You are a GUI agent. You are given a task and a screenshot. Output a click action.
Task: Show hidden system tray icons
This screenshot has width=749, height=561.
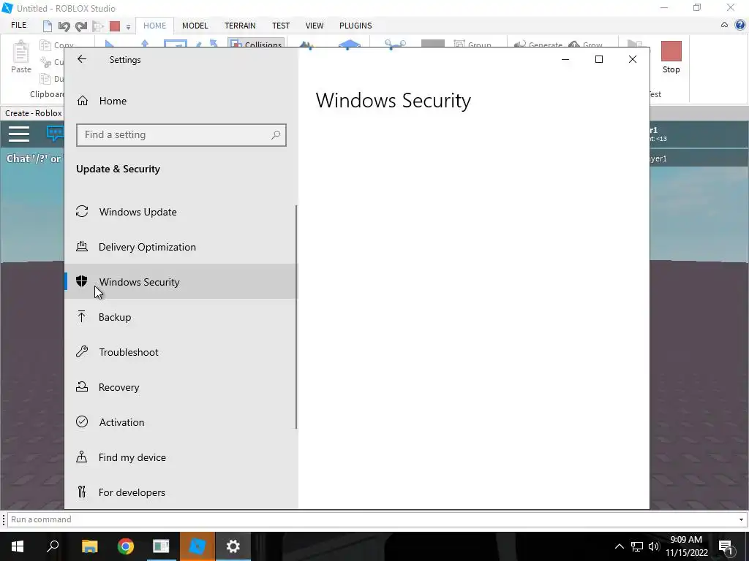(619, 546)
